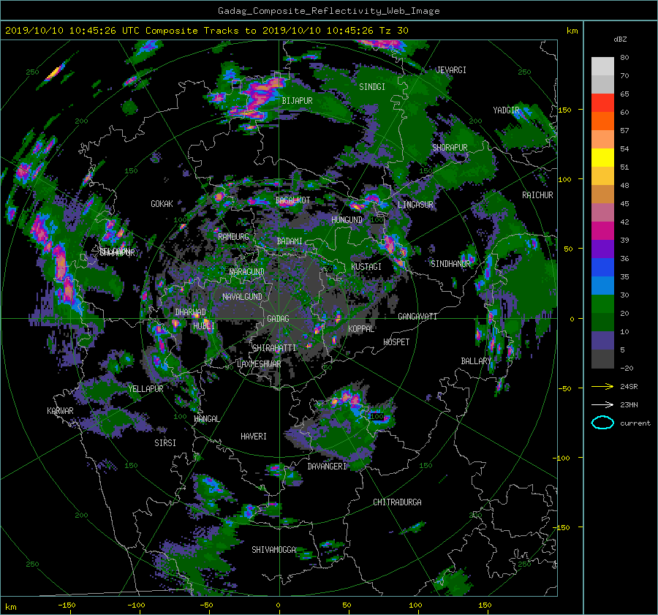Image resolution: width=658 pixels, height=615 pixels.
Task: Click the 150 mark on right km axis
Action: point(564,110)
